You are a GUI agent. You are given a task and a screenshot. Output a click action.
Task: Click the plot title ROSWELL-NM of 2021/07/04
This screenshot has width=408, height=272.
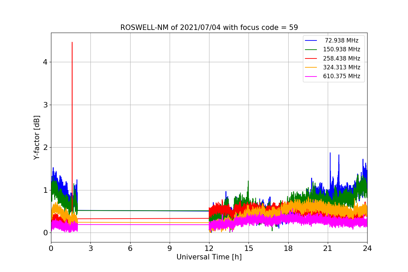(209, 28)
